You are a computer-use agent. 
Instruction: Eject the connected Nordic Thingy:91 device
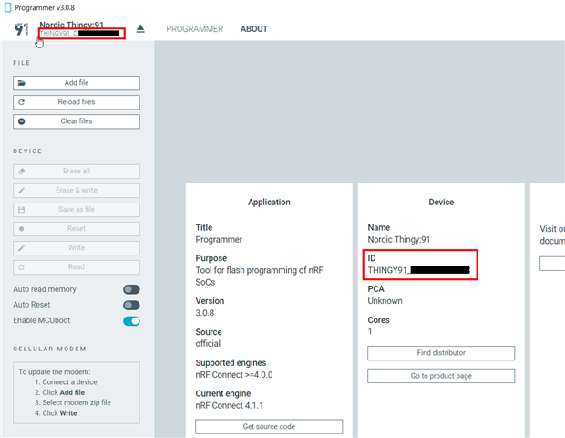tap(140, 29)
